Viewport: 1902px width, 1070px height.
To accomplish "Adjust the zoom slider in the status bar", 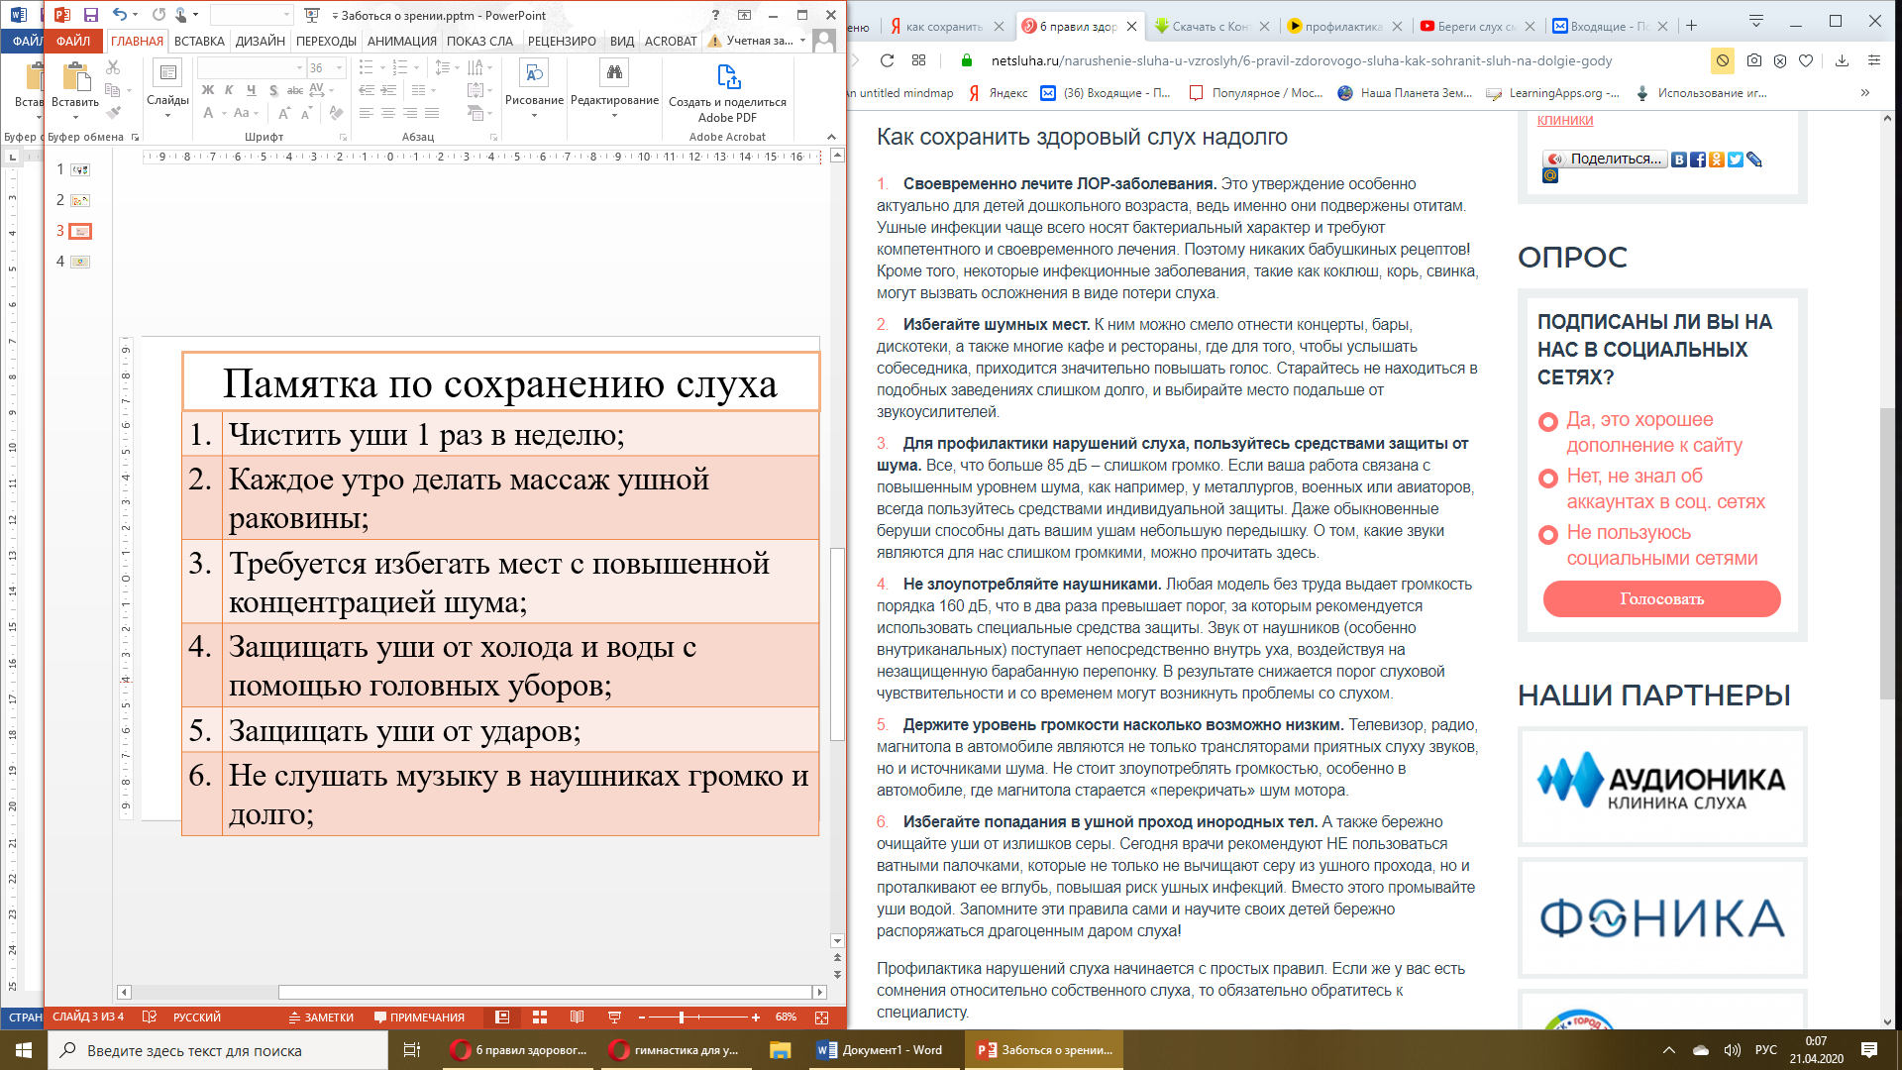I will [x=682, y=1017].
